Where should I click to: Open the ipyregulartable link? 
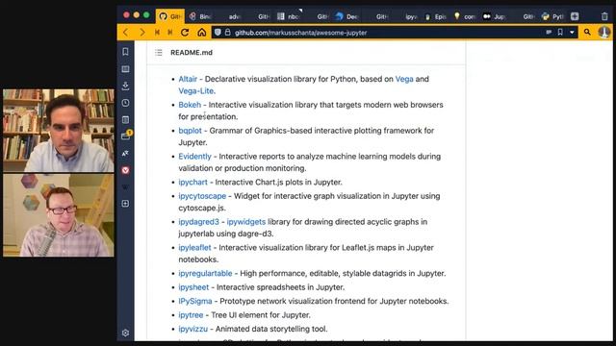(205, 273)
